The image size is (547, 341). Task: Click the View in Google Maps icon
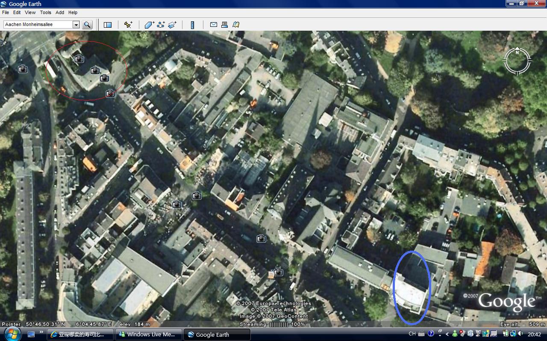(236, 25)
